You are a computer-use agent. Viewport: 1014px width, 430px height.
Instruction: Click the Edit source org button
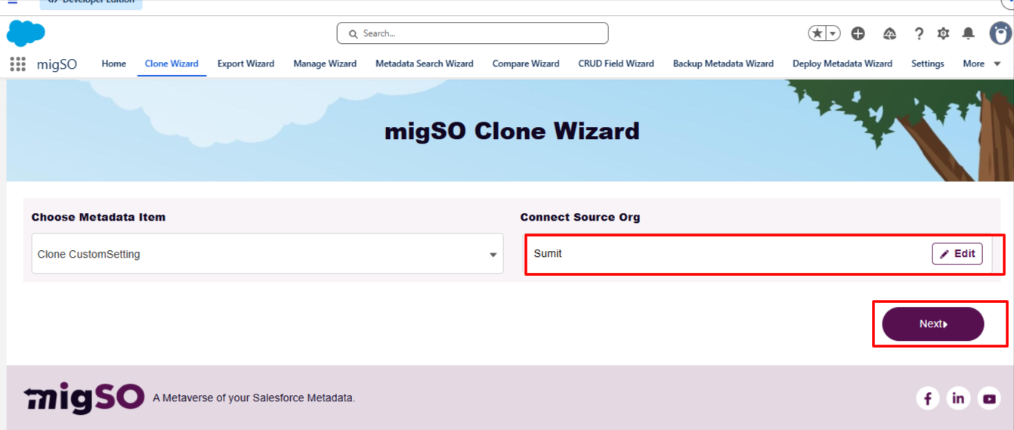tap(957, 254)
